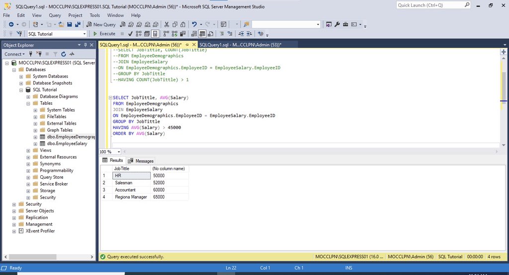Viewport: 509px width, 275px height.
Task: Click the Copy icon in toolbar
Action: 175,24
